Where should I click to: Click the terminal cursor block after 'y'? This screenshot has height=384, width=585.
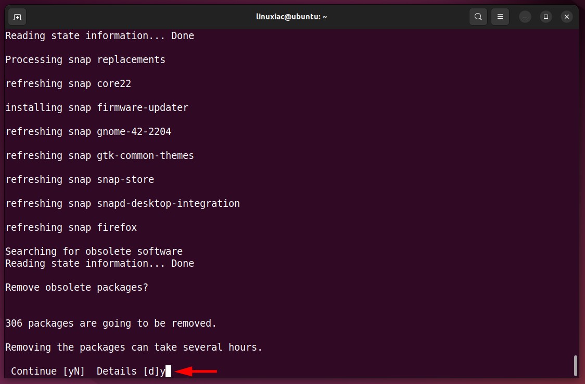(168, 371)
